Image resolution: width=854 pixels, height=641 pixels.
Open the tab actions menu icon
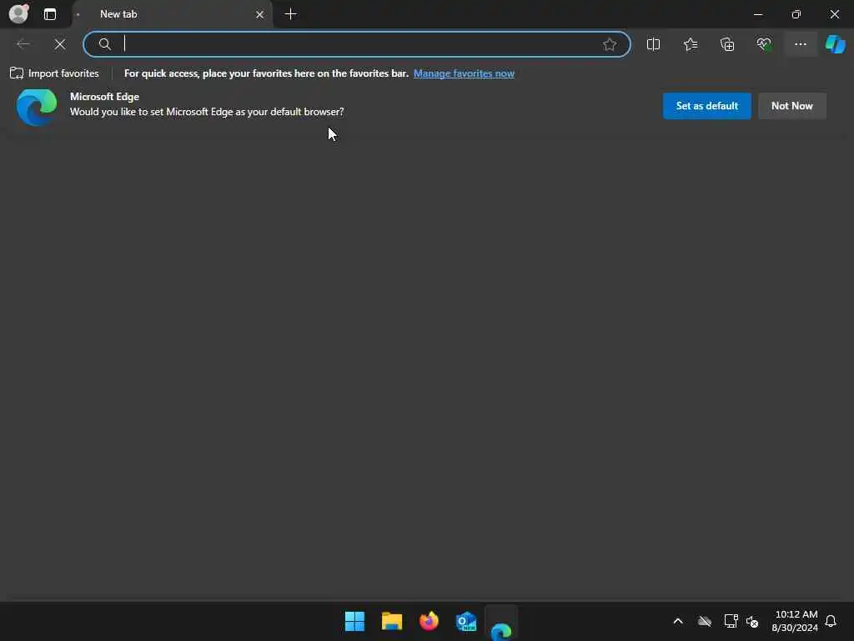tap(49, 14)
